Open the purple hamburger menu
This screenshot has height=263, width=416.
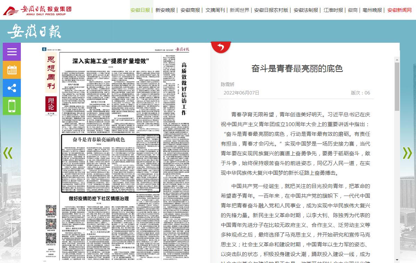(x=12, y=52)
